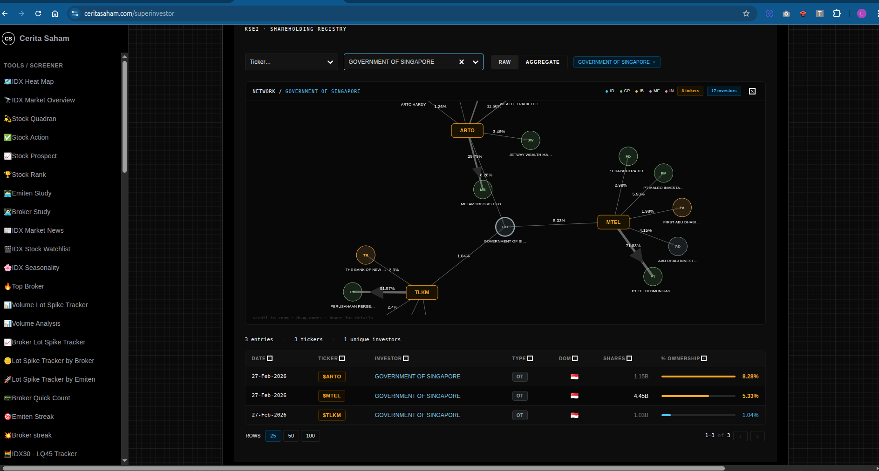Click the 17 investors badge
This screenshot has height=471, width=879.
pyautogui.click(x=723, y=91)
